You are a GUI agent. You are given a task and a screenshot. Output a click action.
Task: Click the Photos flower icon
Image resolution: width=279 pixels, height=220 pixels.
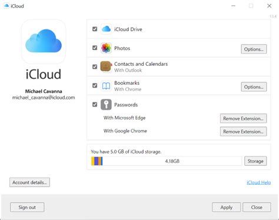(106, 48)
